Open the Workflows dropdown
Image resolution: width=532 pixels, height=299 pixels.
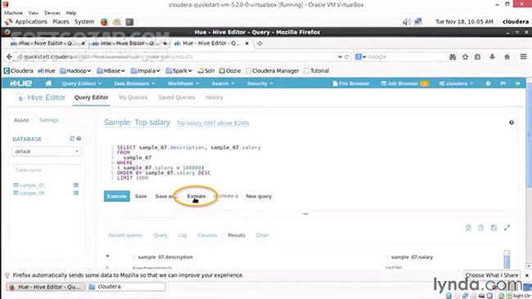pyautogui.click(x=183, y=83)
